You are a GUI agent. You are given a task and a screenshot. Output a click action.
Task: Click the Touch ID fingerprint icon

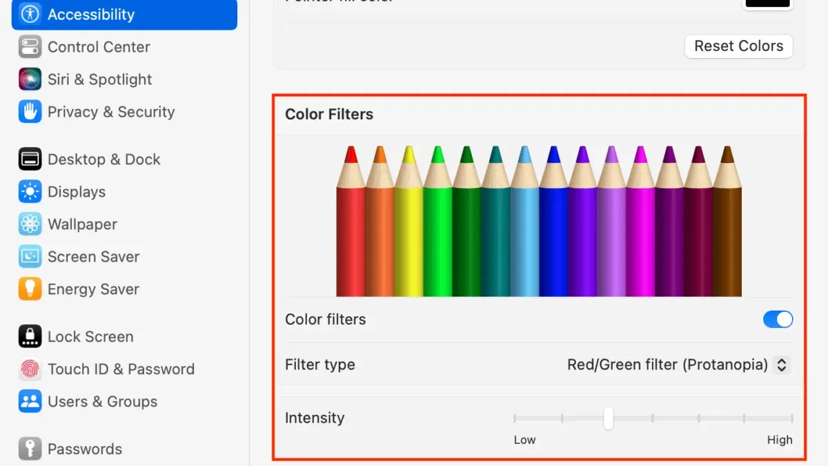[x=30, y=369]
